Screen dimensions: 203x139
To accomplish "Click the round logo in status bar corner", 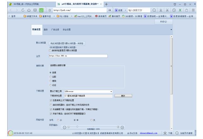I will 10,133.
